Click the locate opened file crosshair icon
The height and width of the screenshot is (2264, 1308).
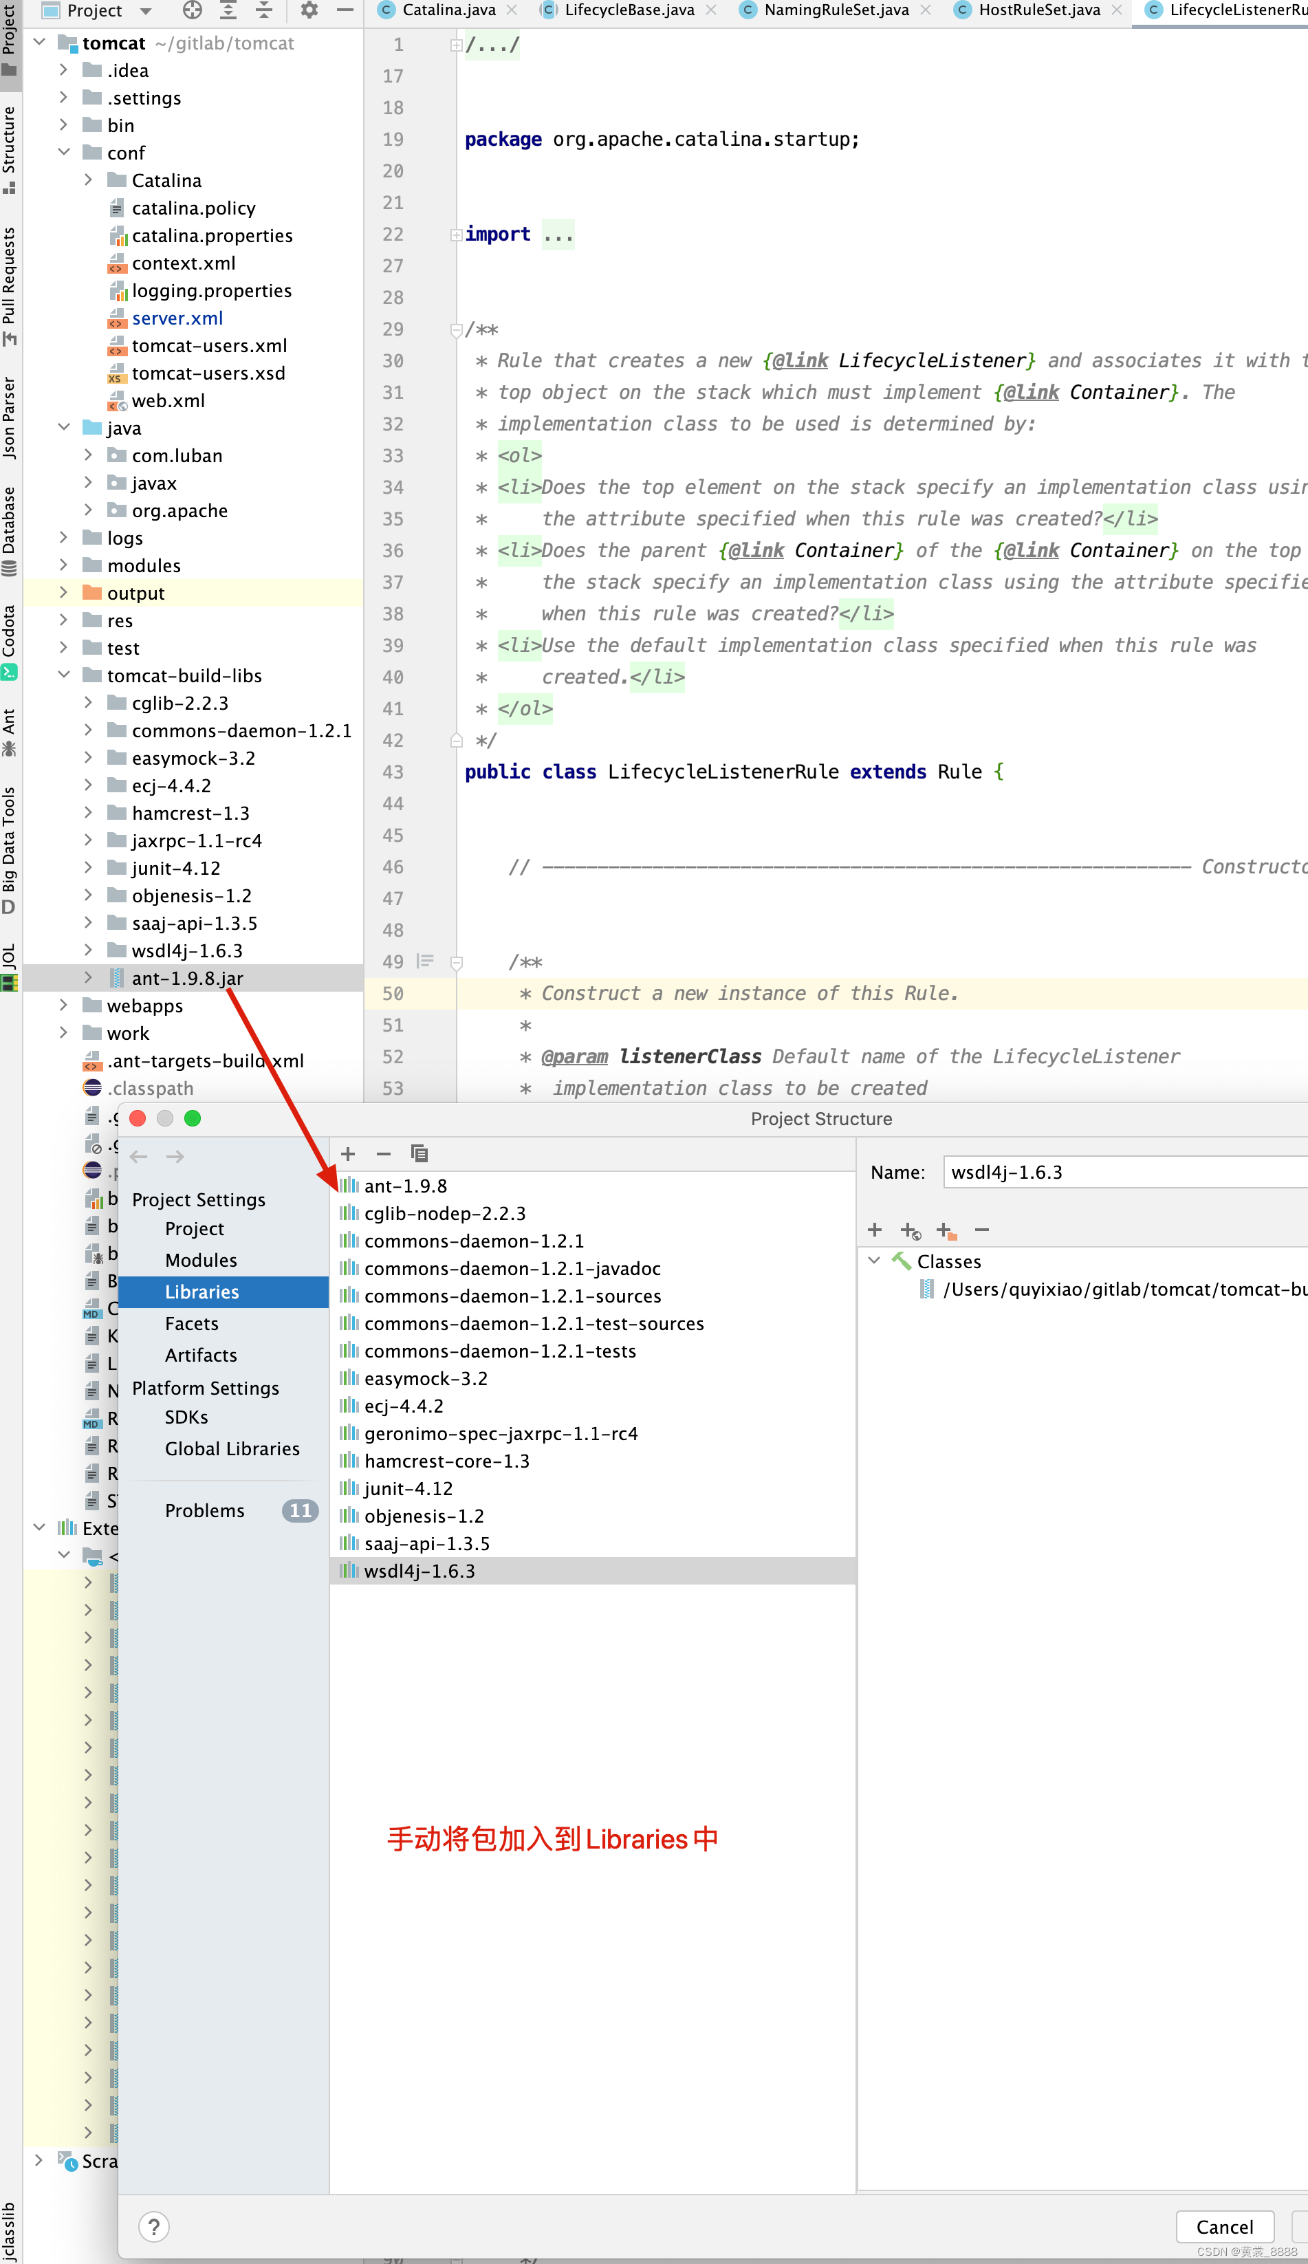coord(193,10)
